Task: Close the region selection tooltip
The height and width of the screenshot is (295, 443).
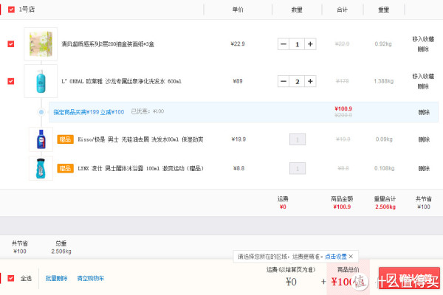Action: click(351, 257)
